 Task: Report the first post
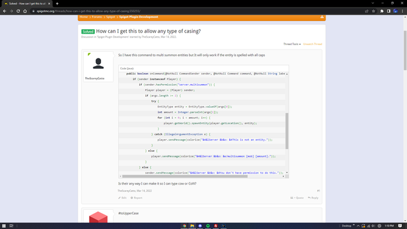[136, 198]
